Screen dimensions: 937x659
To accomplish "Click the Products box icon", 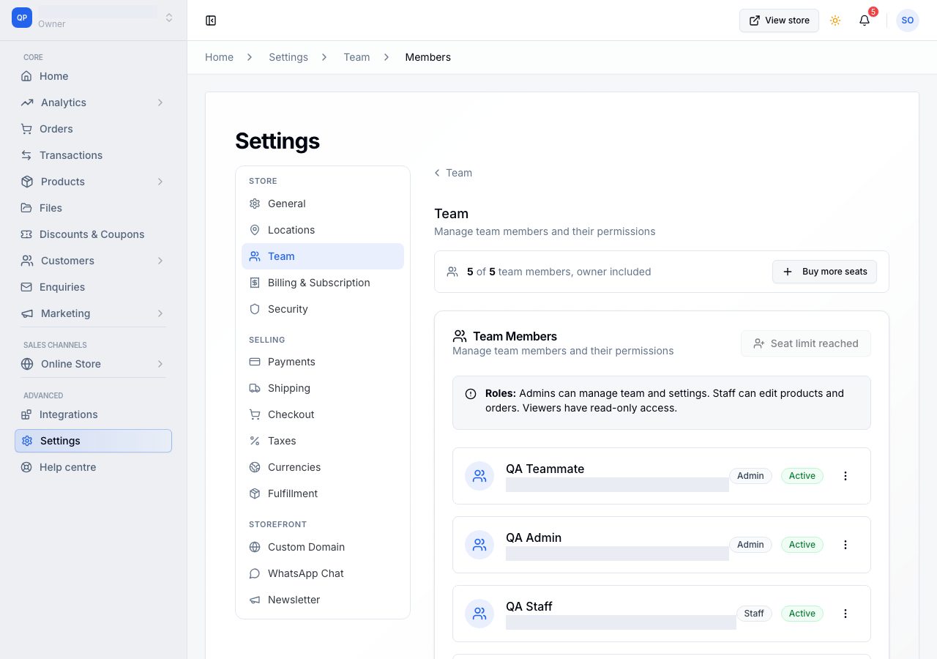I will point(27,182).
